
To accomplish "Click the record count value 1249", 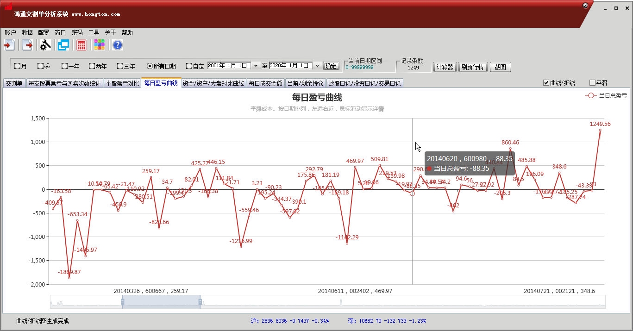I will tap(413, 68).
